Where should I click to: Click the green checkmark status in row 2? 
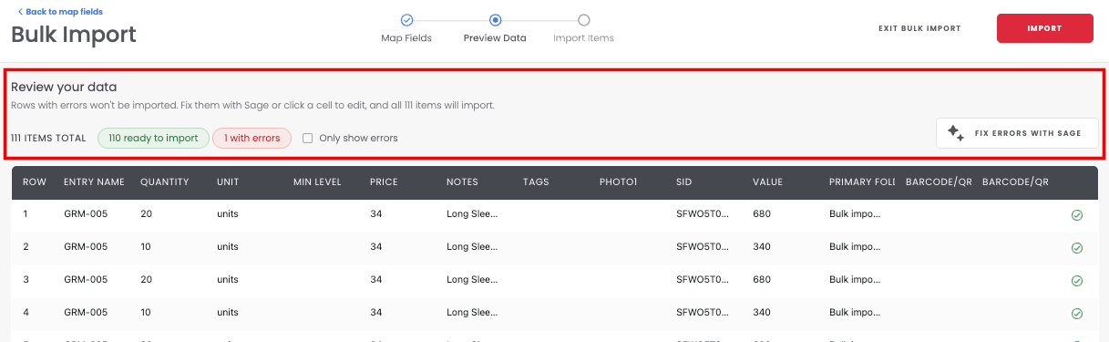point(1076,248)
